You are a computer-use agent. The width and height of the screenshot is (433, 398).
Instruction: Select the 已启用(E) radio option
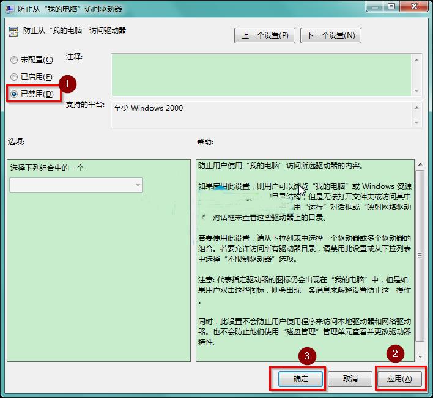click(15, 77)
